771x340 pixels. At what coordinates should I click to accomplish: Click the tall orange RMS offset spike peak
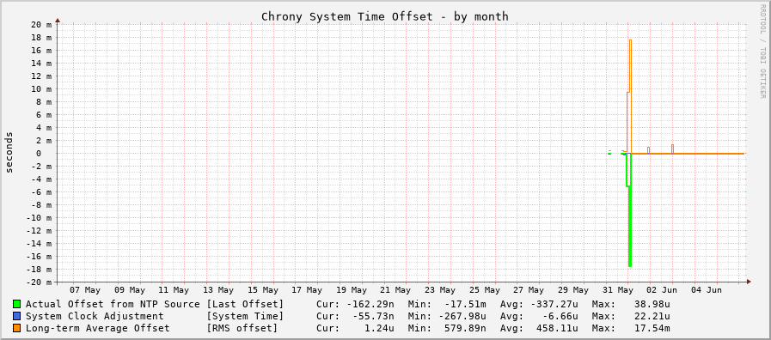[x=630, y=40]
